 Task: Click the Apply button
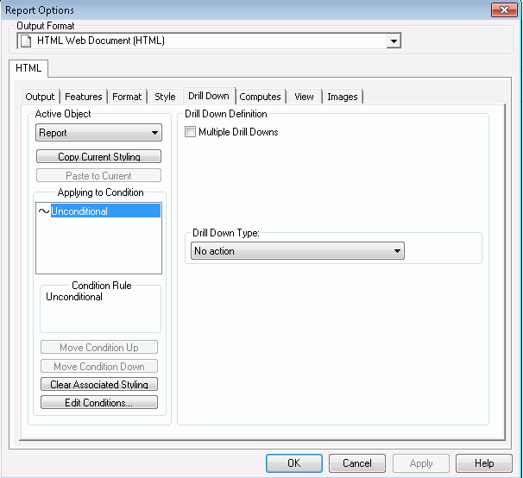coord(421,463)
